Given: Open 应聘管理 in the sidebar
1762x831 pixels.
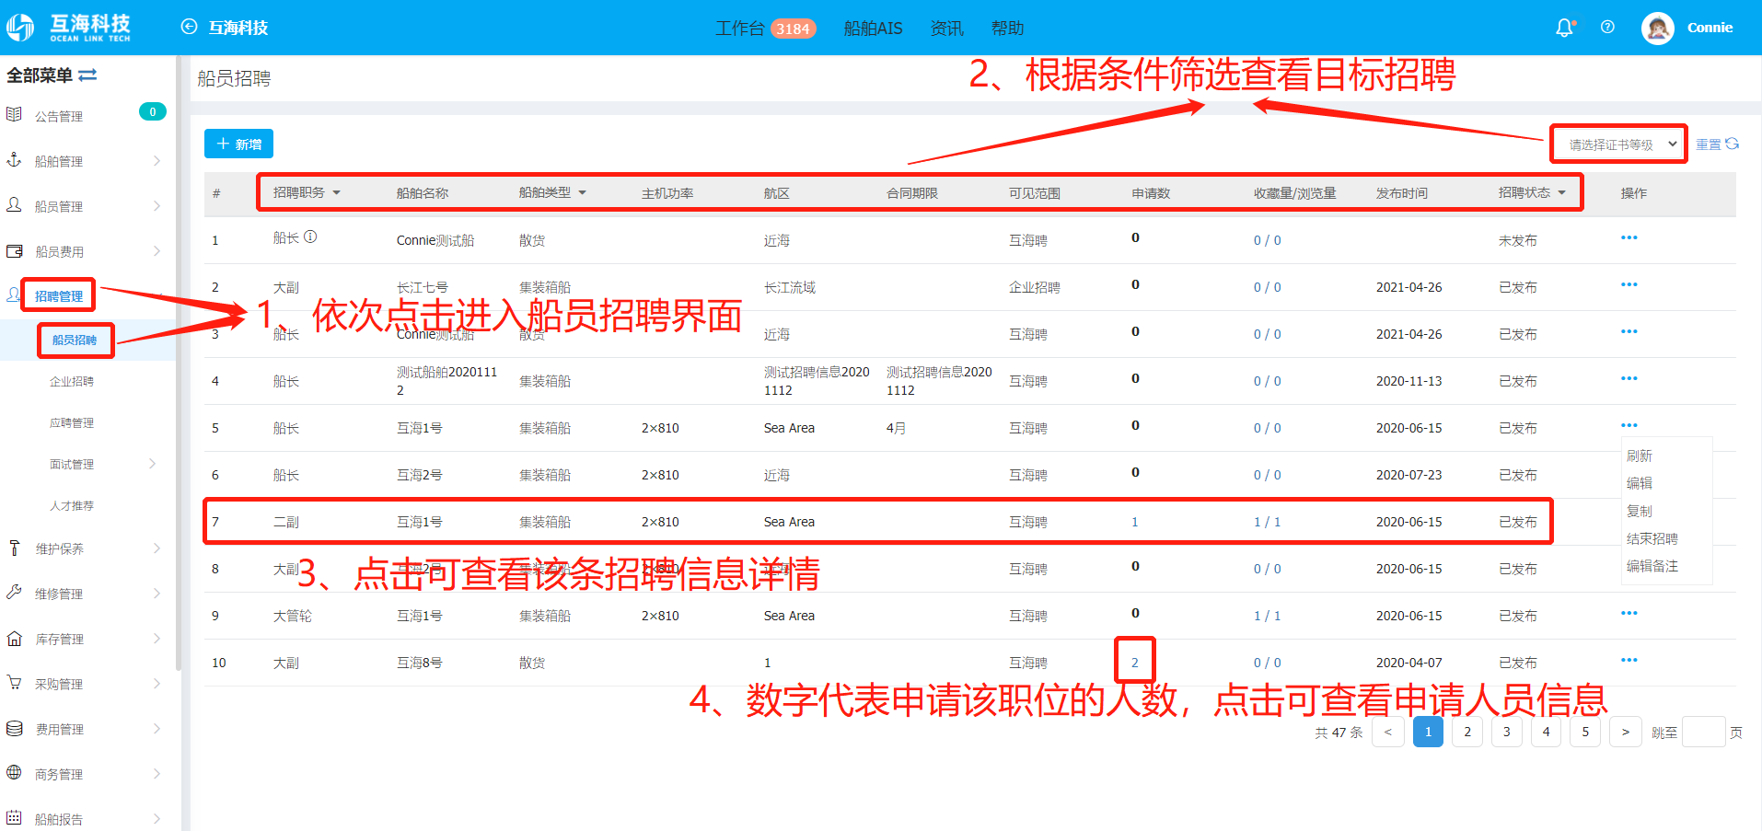Looking at the screenshot, I should [x=72, y=422].
